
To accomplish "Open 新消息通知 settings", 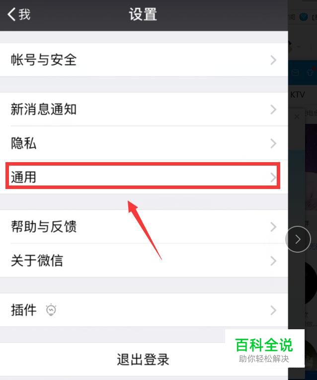I will [x=144, y=109].
